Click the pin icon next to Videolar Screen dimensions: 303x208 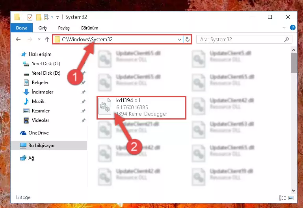point(83,120)
